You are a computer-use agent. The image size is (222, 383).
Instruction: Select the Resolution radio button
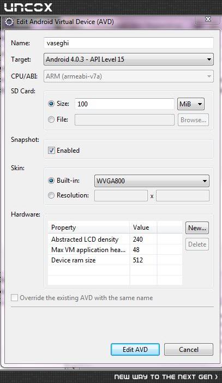[x=51, y=195]
